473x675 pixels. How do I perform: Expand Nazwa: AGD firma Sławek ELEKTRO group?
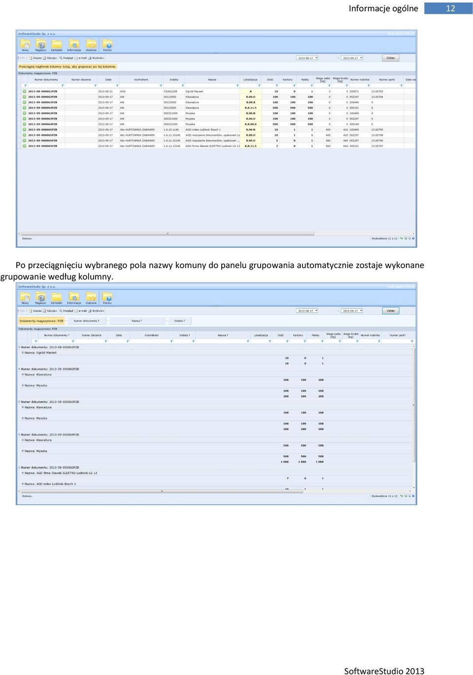point(23,473)
